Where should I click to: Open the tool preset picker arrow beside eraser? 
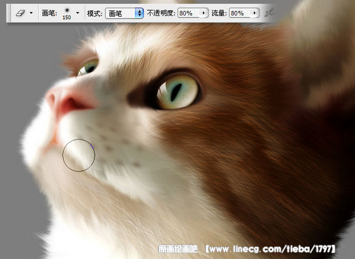click(31, 13)
